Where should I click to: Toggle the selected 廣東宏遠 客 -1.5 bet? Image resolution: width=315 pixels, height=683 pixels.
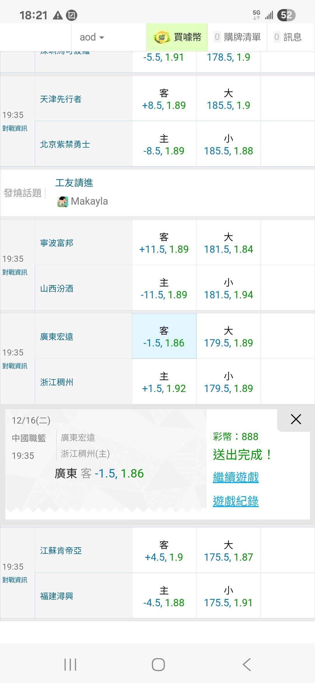pos(164,337)
